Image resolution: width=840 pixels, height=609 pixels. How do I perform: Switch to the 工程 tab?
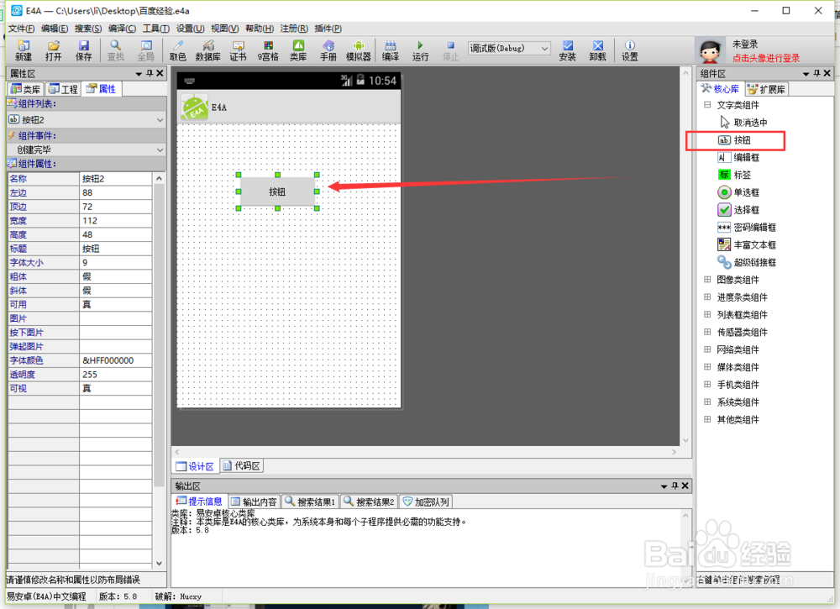[63, 89]
